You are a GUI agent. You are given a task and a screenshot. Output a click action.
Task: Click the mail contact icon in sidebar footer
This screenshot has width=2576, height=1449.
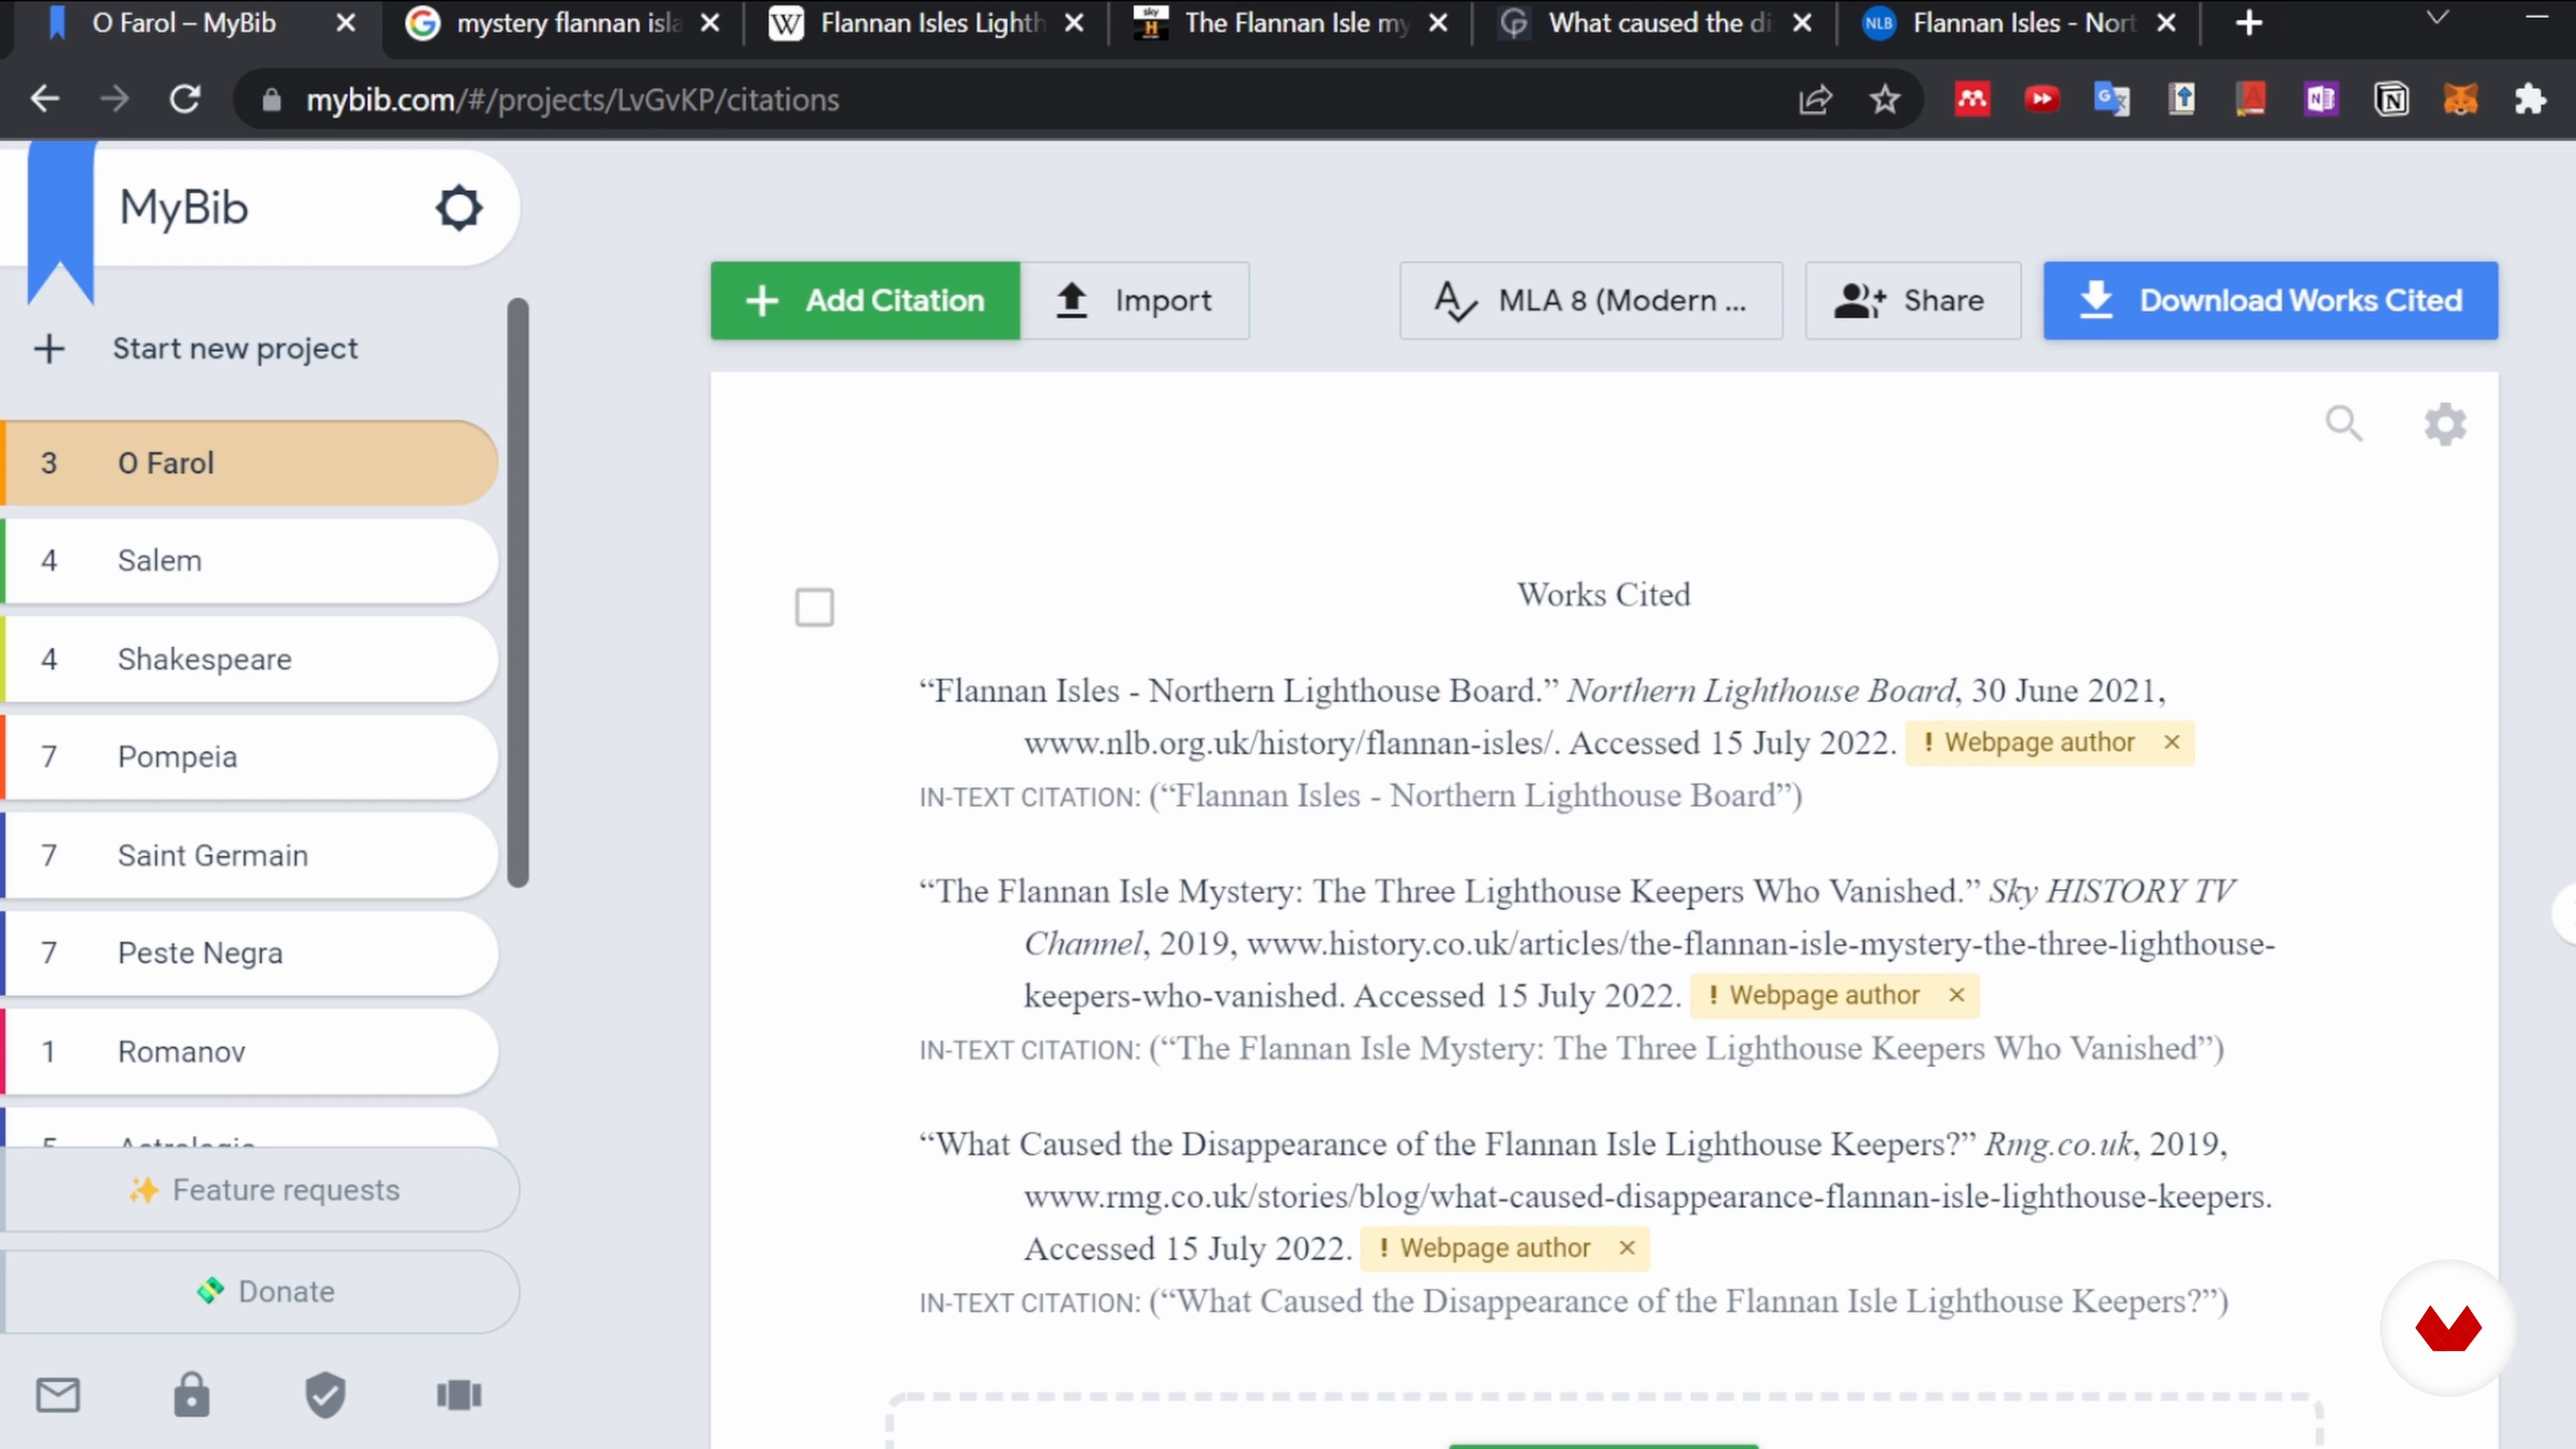tap(58, 1395)
